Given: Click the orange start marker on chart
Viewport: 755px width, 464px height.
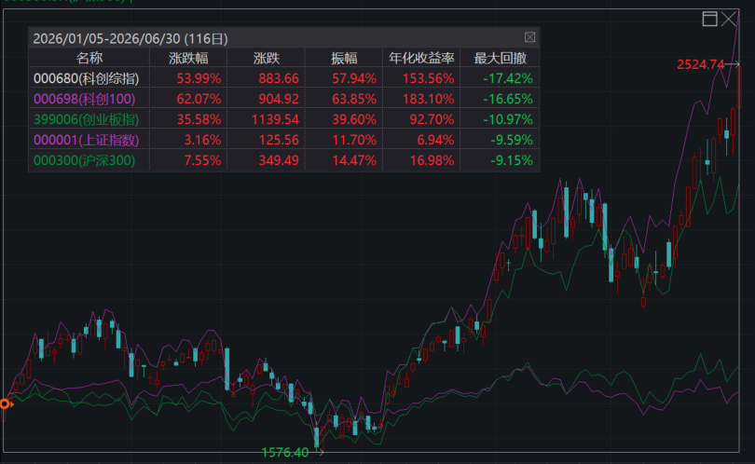Looking at the screenshot, I should click(x=6, y=403).
